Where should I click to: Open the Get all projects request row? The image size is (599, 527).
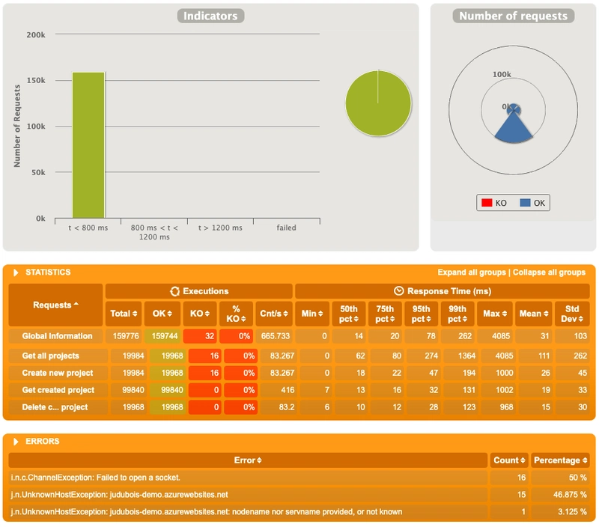(x=51, y=356)
